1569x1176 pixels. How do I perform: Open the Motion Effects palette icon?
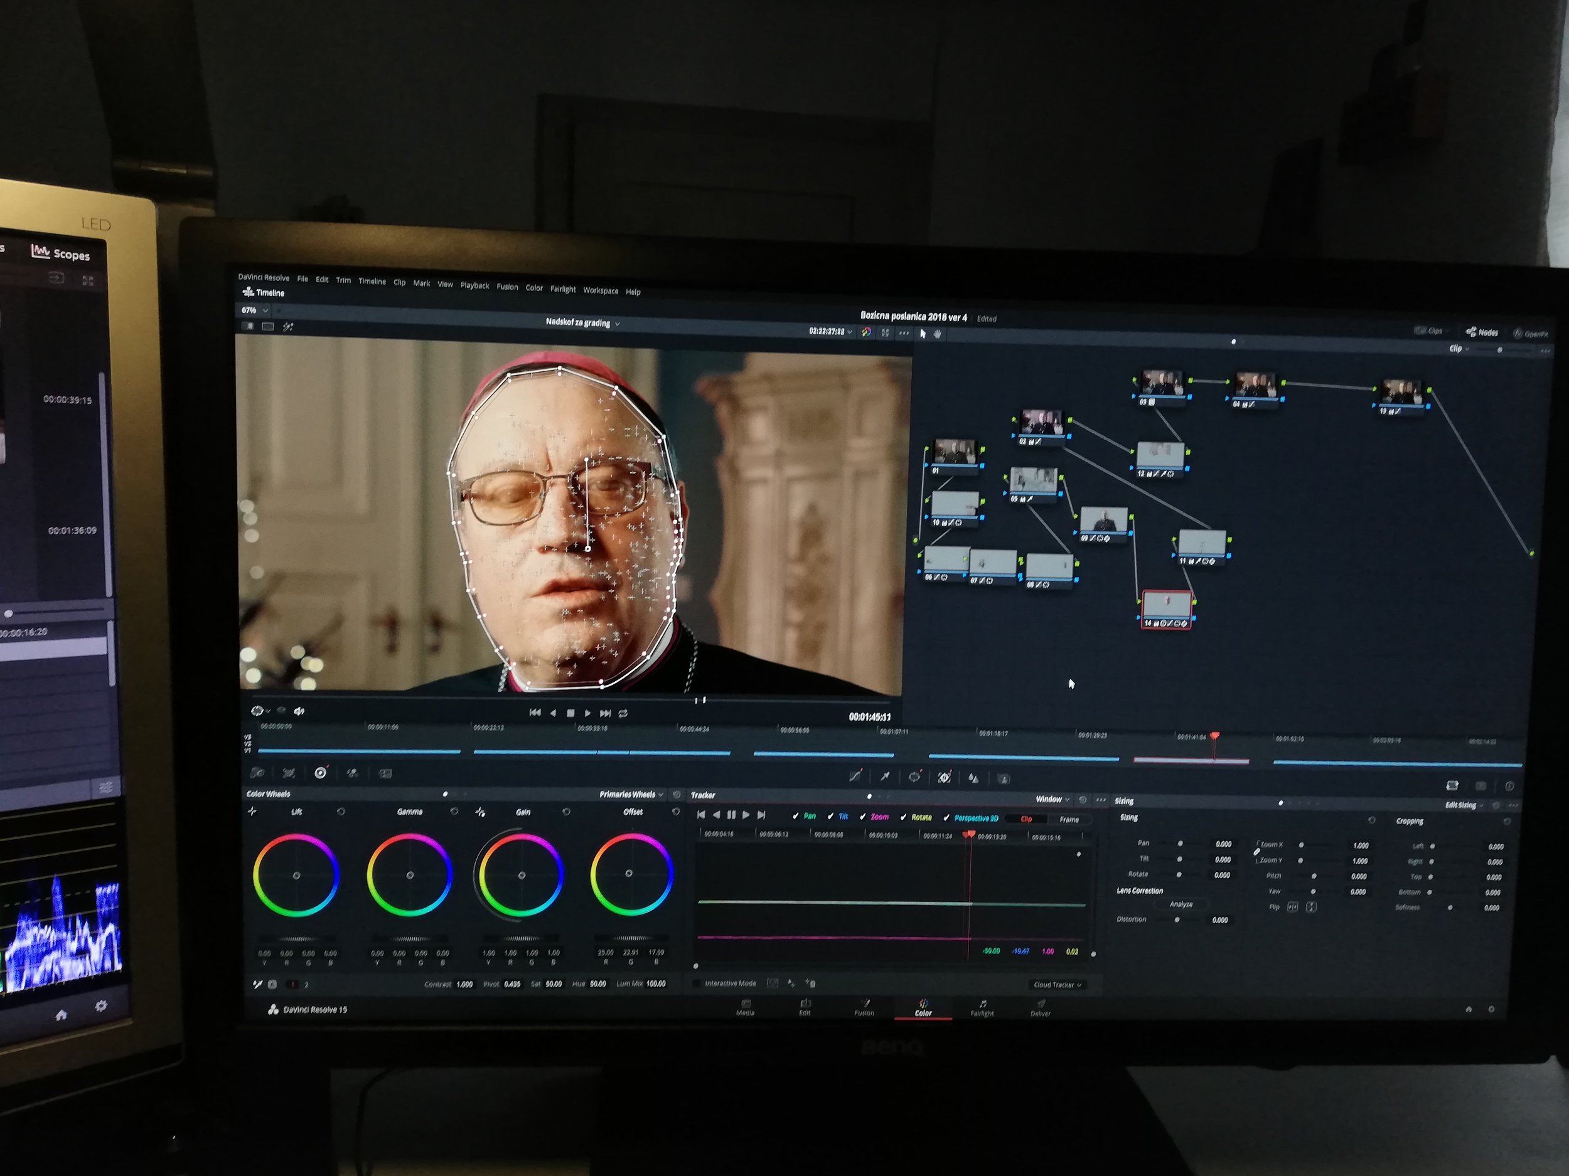click(x=385, y=773)
